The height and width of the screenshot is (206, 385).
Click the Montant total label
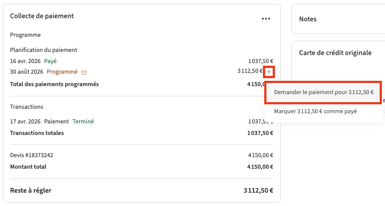(x=28, y=167)
